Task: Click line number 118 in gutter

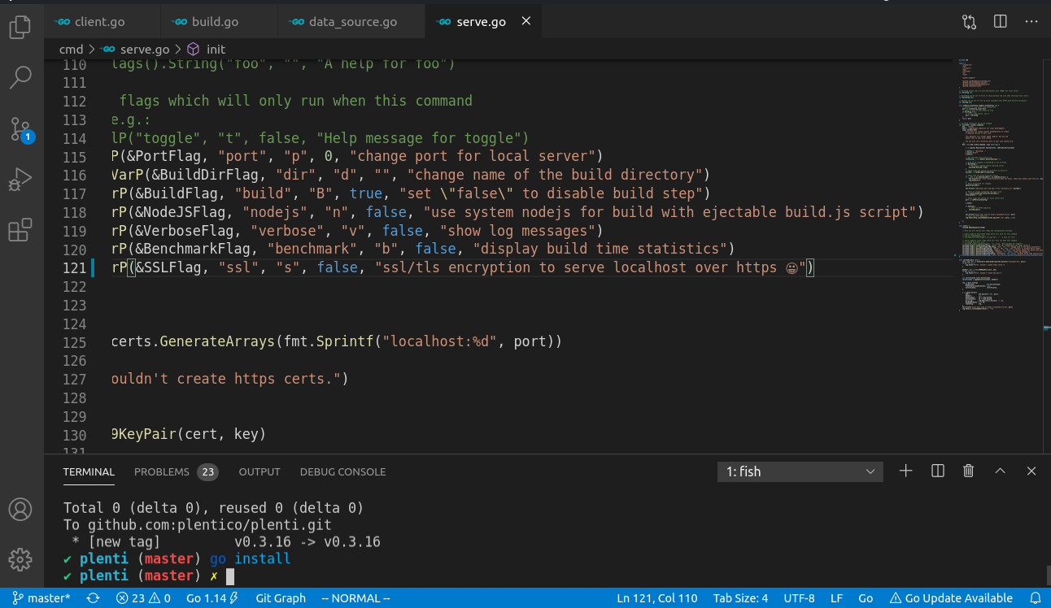Action: tap(75, 212)
